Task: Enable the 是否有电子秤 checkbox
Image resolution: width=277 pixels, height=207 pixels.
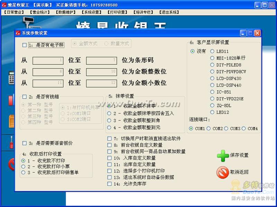Action: pos(25,45)
